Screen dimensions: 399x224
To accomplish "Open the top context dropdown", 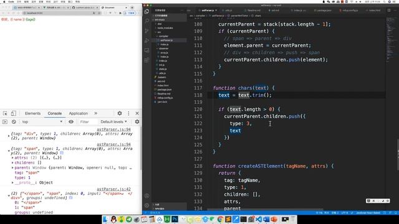I will pyautogui.click(x=42, y=122).
